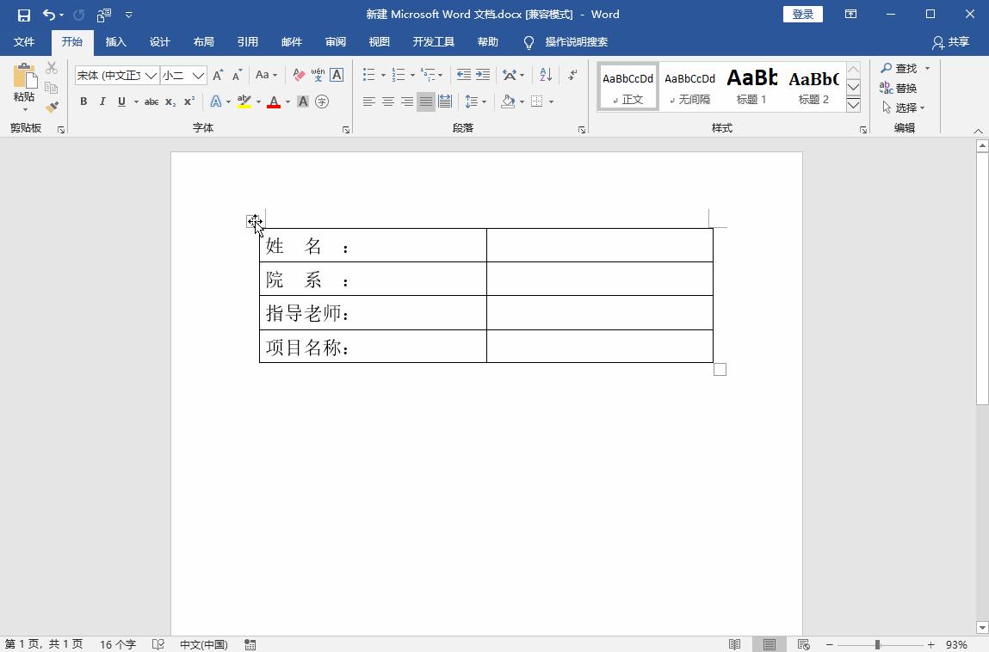Expand the font size dropdown
The height and width of the screenshot is (652, 989).
[x=198, y=76]
